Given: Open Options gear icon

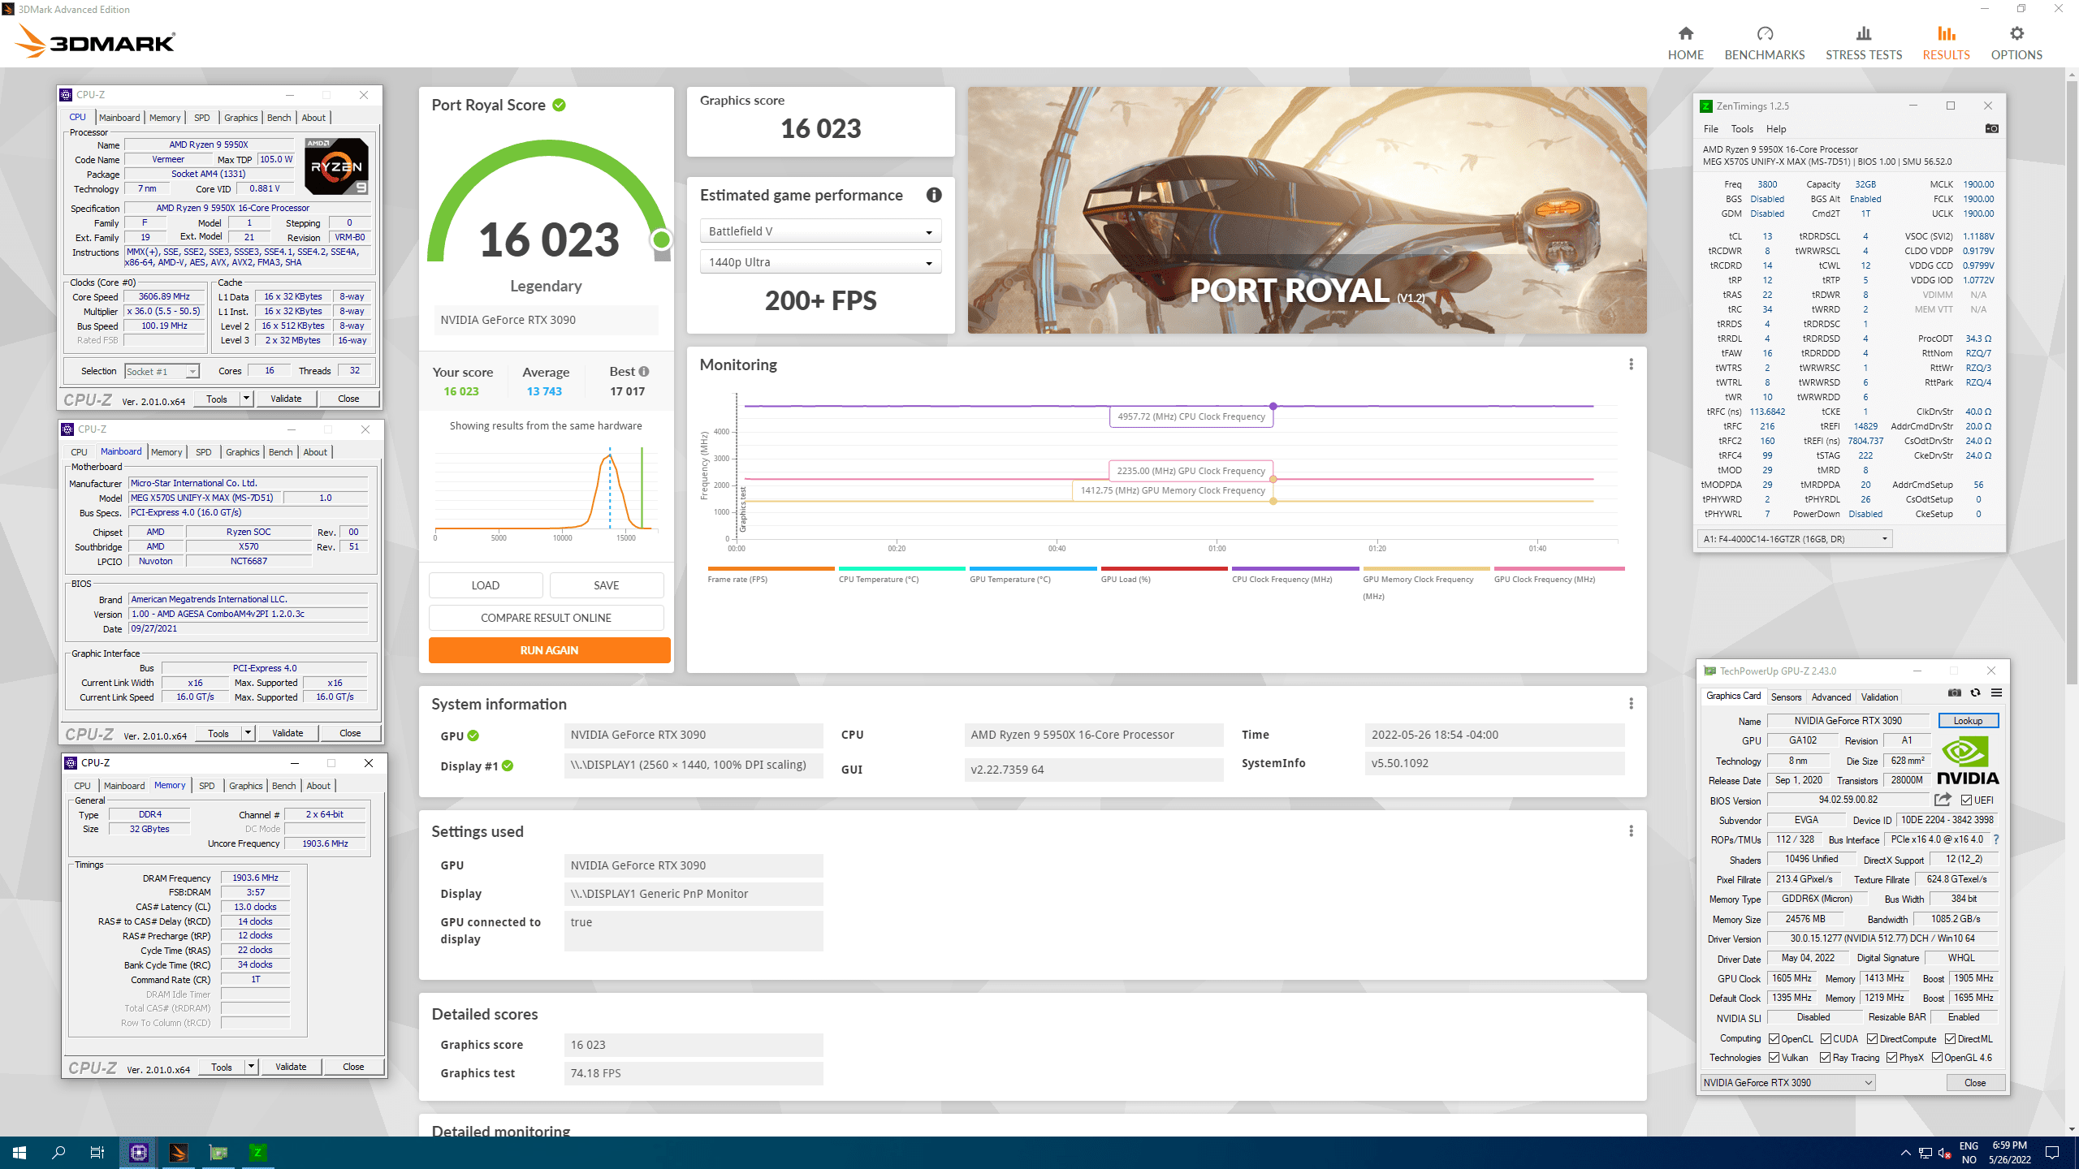Looking at the screenshot, I should pos(2016,33).
